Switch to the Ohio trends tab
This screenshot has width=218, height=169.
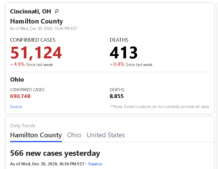click(74, 135)
